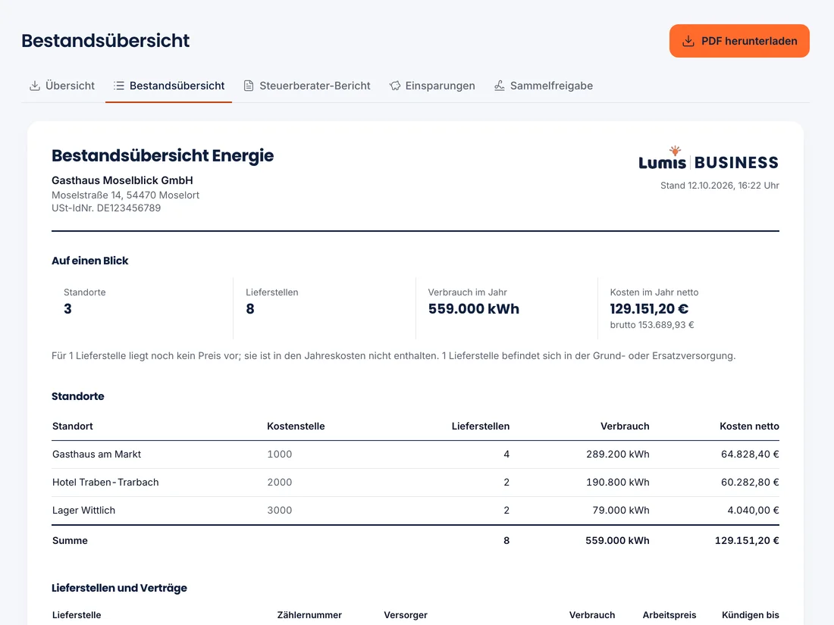Click the PDF herunterladen button
This screenshot has width=834, height=625.
[738, 41]
